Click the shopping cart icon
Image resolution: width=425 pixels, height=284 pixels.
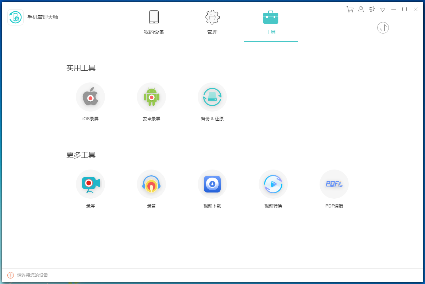point(350,9)
